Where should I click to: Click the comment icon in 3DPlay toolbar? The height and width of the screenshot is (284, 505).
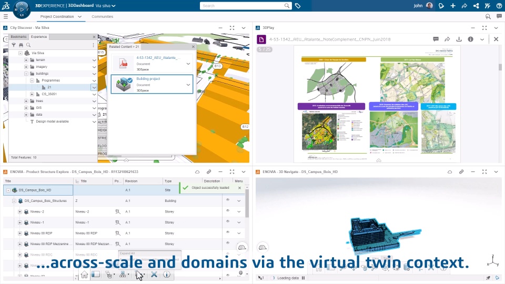point(436,39)
